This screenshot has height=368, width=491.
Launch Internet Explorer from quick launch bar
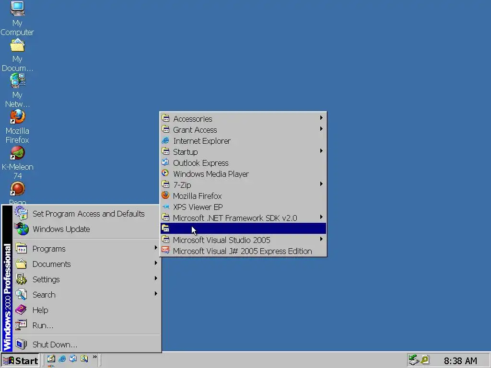tap(62, 358)
